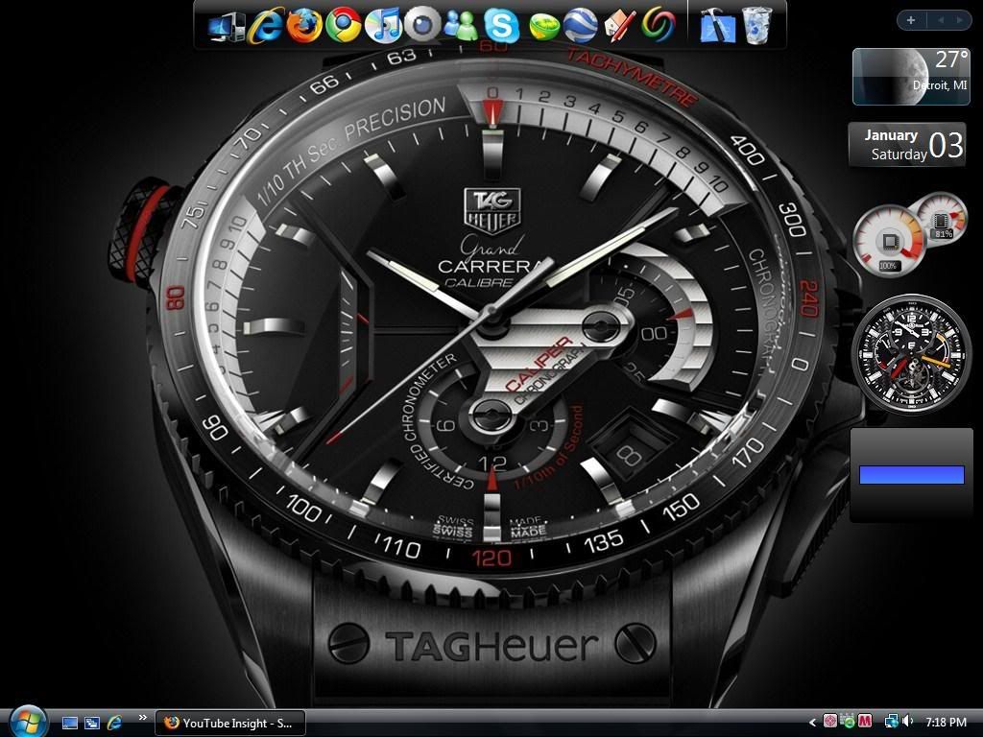The width and height of the screenshot is (983, 737).
Task: Open iTunes from the dock
Action: coord(383,26)
